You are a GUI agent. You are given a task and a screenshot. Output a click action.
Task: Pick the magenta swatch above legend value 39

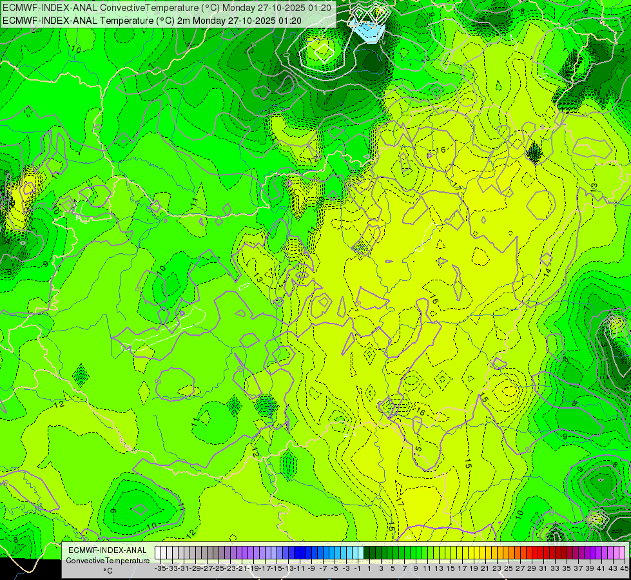coord(588,553)
